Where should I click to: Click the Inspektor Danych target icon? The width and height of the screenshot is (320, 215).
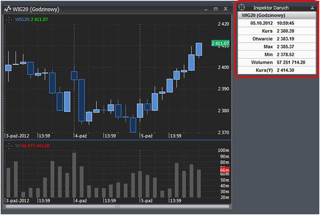(x=242, y=7)
